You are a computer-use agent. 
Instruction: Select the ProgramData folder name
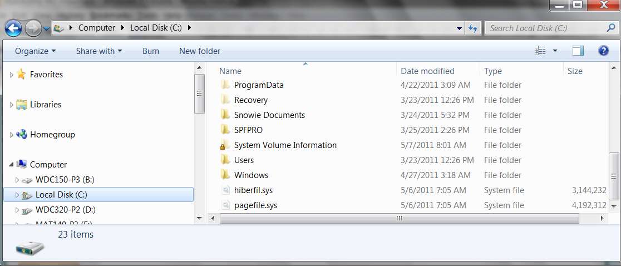(x=259, y=85)
